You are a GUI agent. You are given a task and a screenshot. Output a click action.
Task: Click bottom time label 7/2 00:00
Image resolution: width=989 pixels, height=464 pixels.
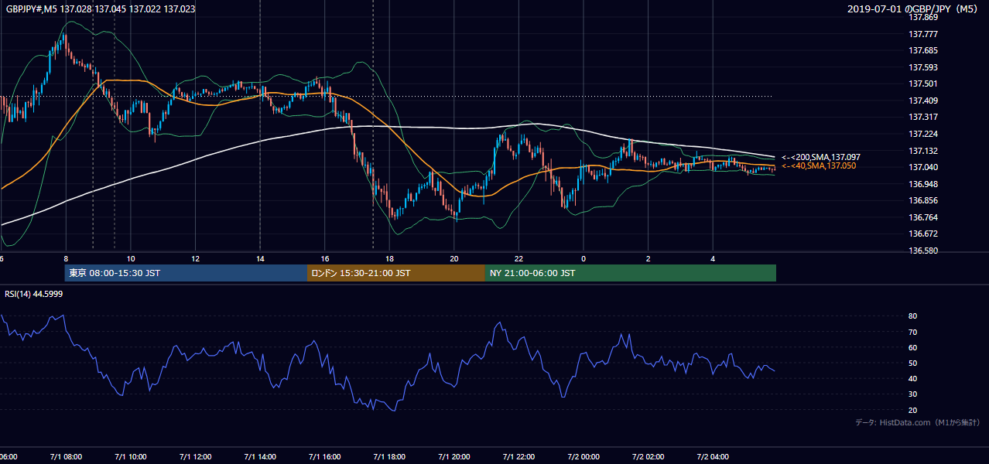pyautogui.click(x=583, y=457)
